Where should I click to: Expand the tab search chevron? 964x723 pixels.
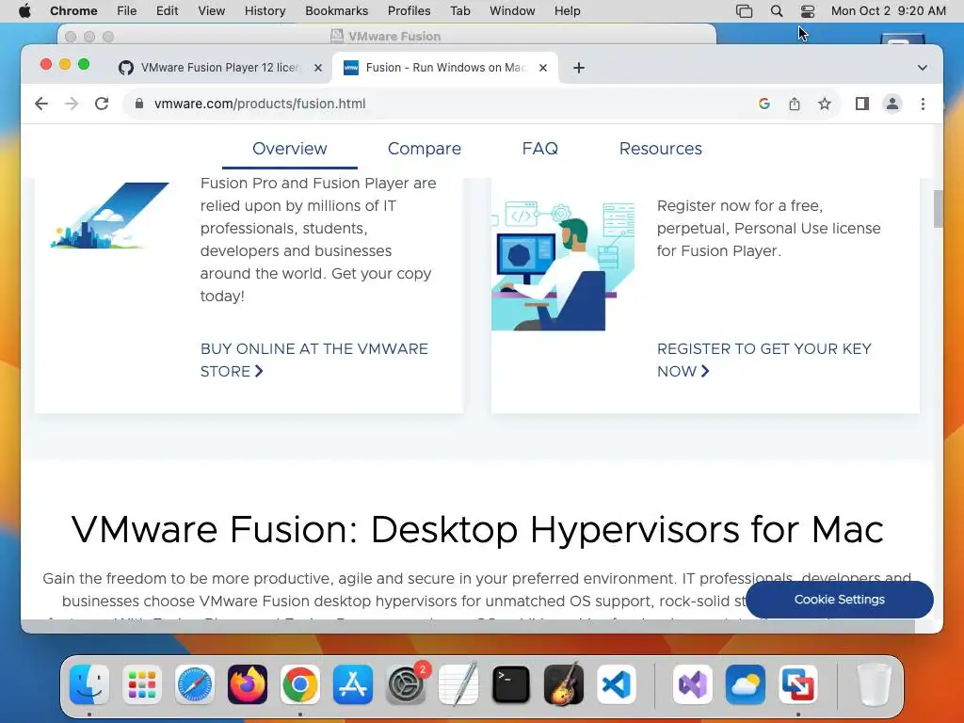(x=923, y=68)
